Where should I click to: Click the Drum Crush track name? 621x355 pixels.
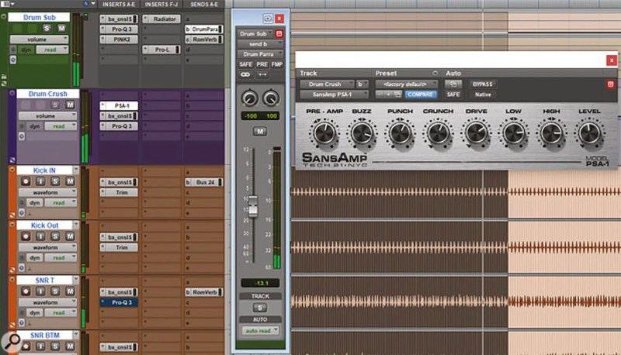[47, 94]
